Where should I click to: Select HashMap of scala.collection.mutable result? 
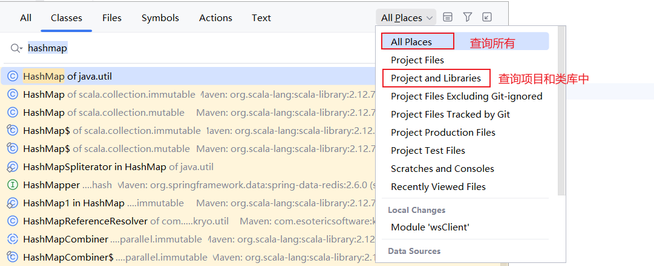pos(103,113)
